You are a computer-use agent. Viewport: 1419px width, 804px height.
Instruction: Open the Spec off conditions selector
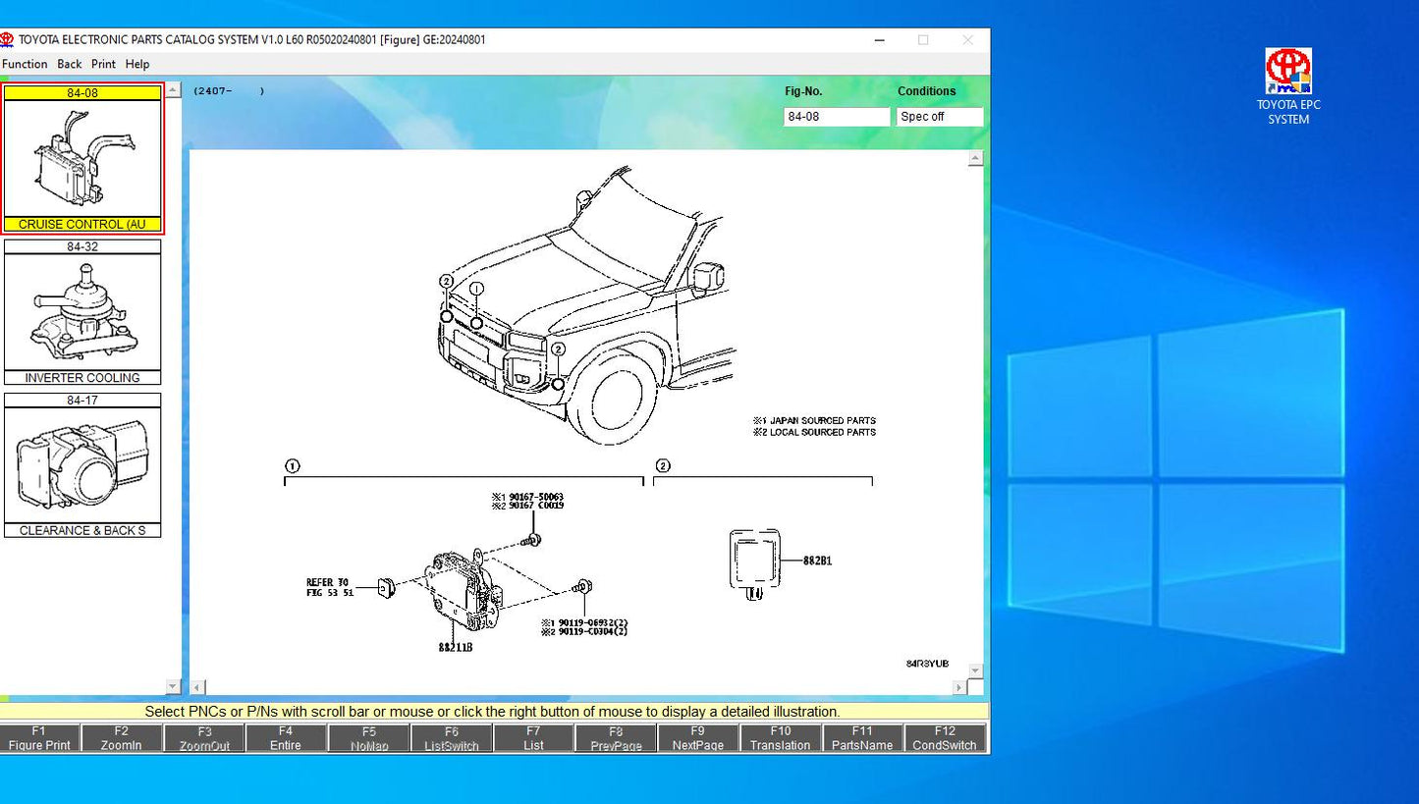tap(940, 116)
